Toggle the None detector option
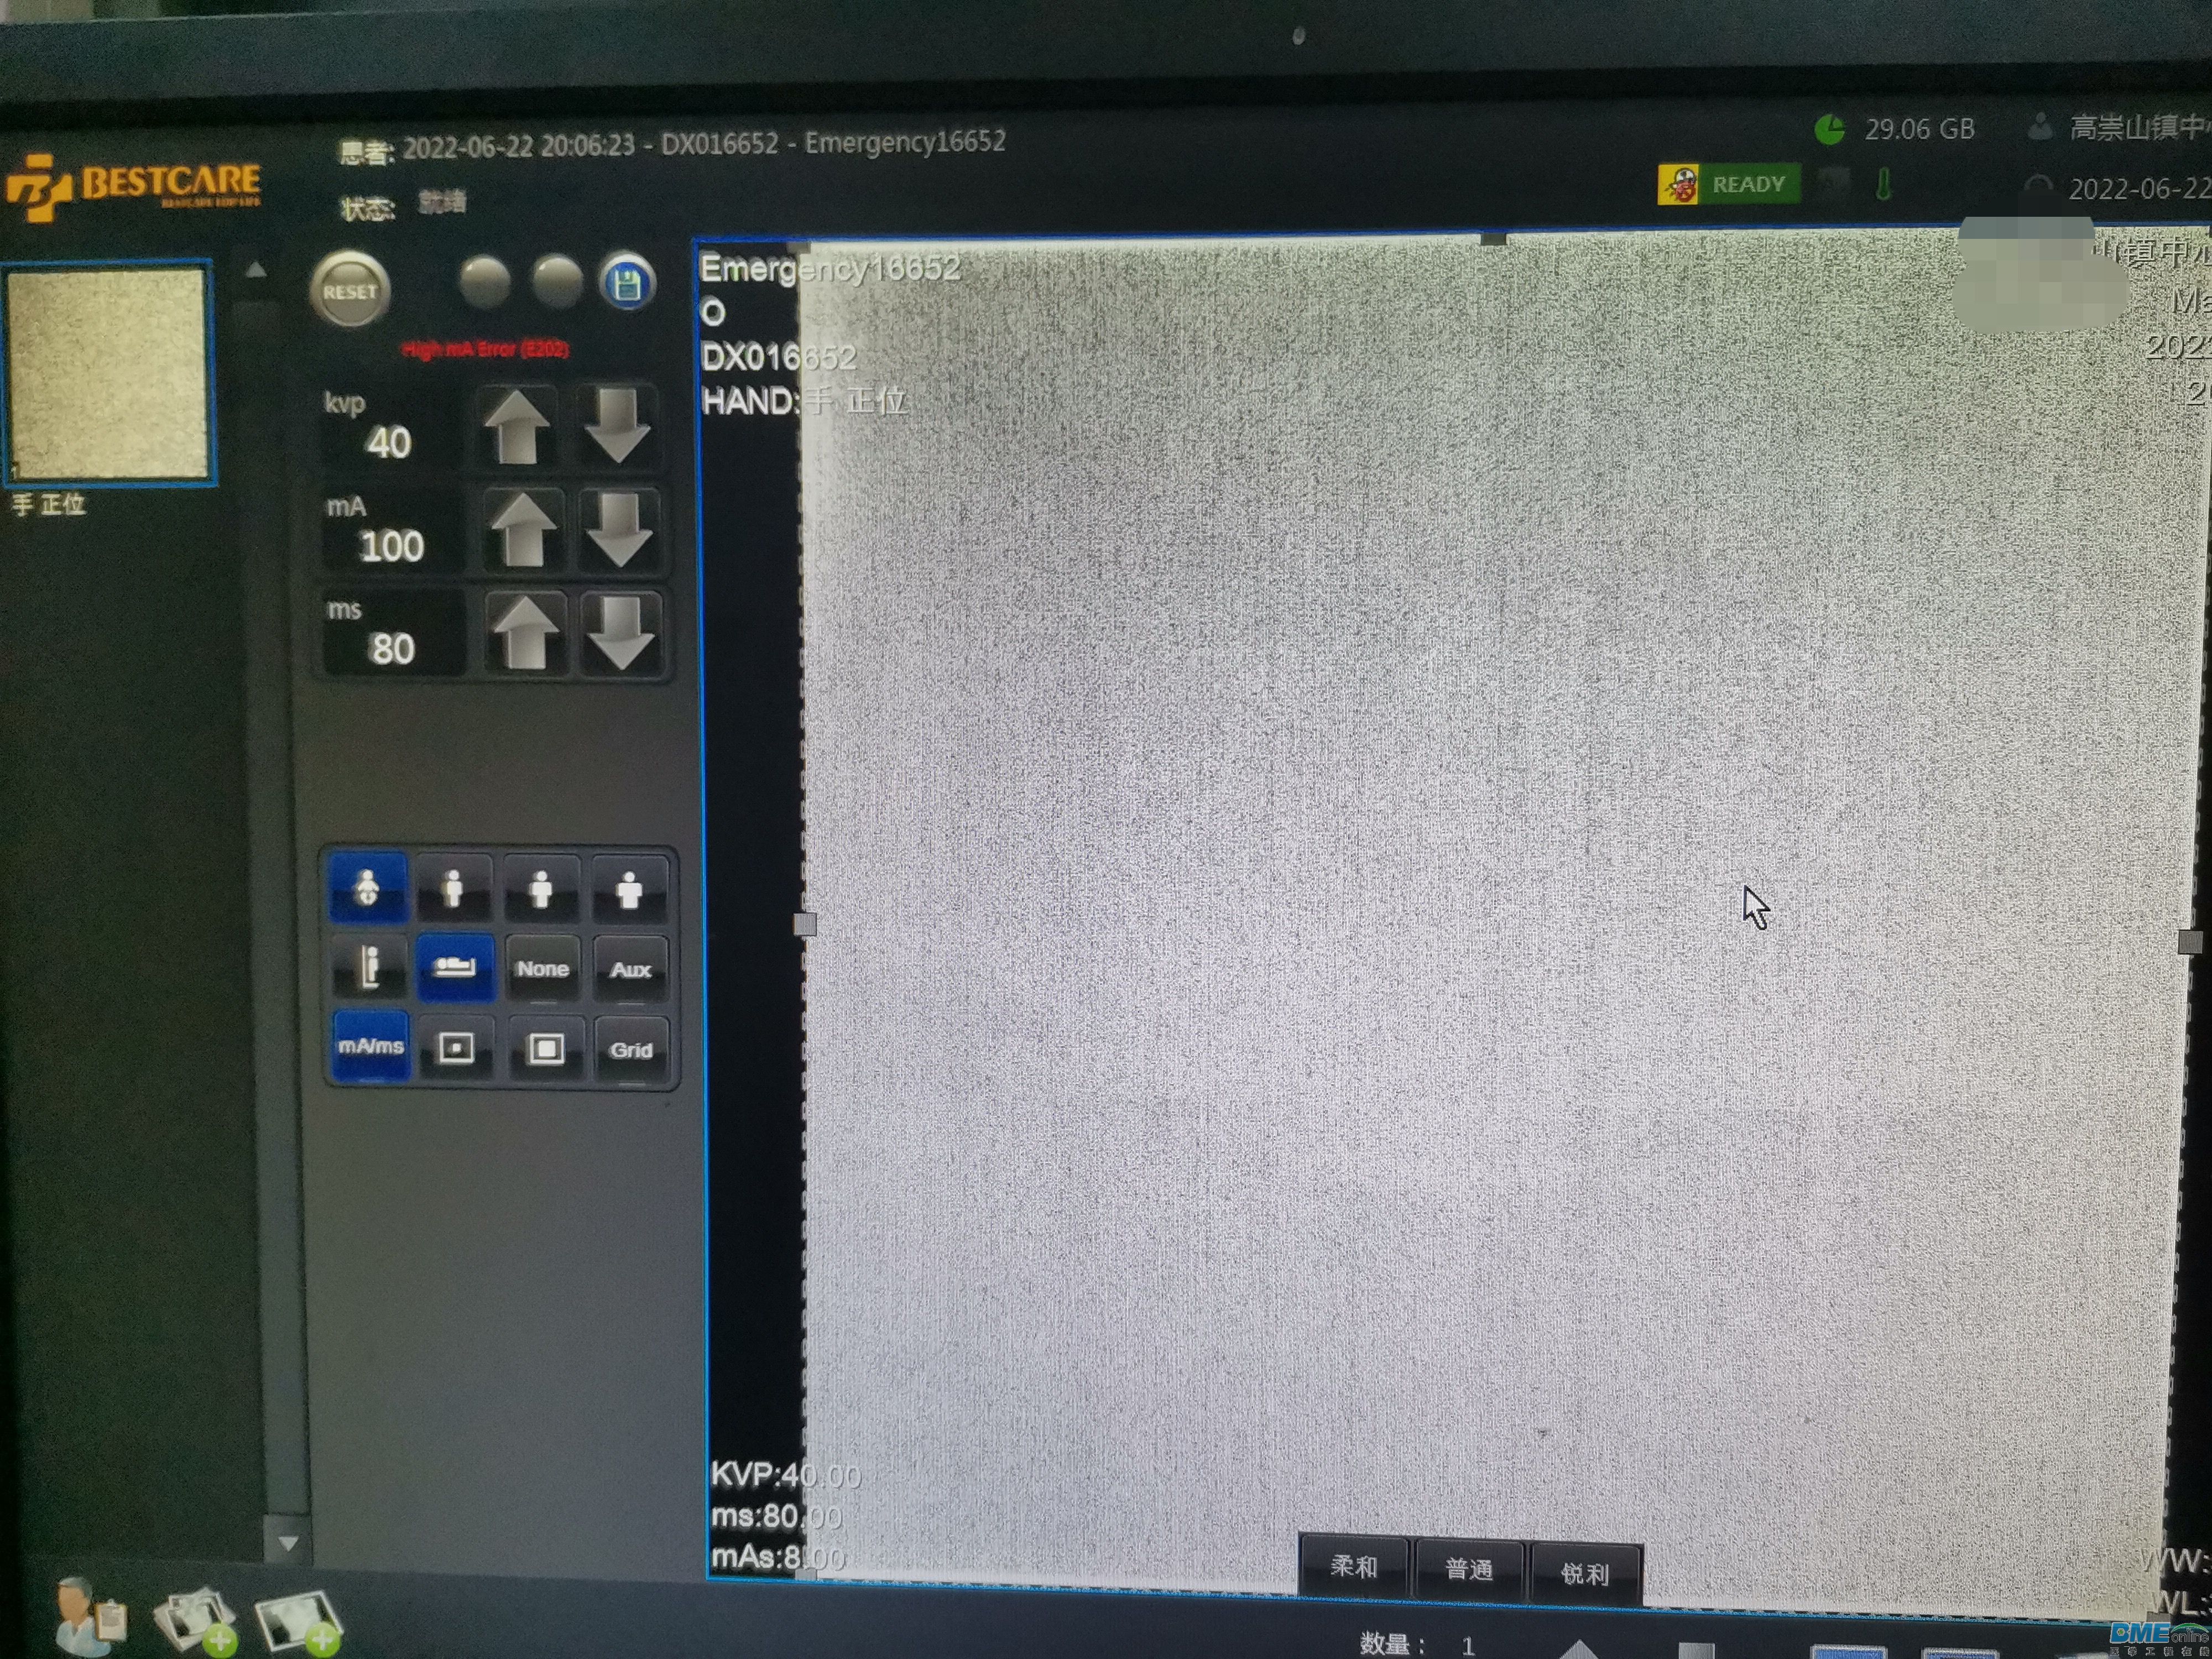Viewport: 2212px width, 1659px height. (x=543, y=968)
